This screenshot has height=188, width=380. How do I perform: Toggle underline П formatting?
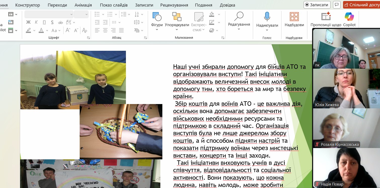pyautogui.click(x=44, y=22)
